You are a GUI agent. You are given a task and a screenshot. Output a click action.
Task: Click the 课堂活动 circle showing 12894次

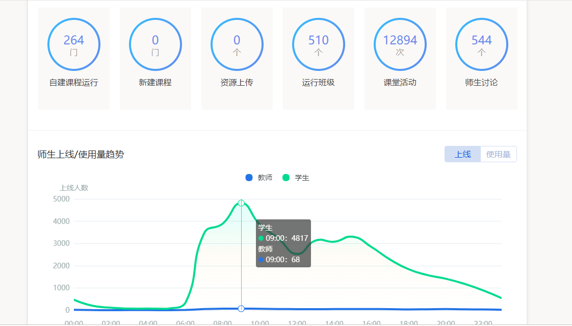400,44
